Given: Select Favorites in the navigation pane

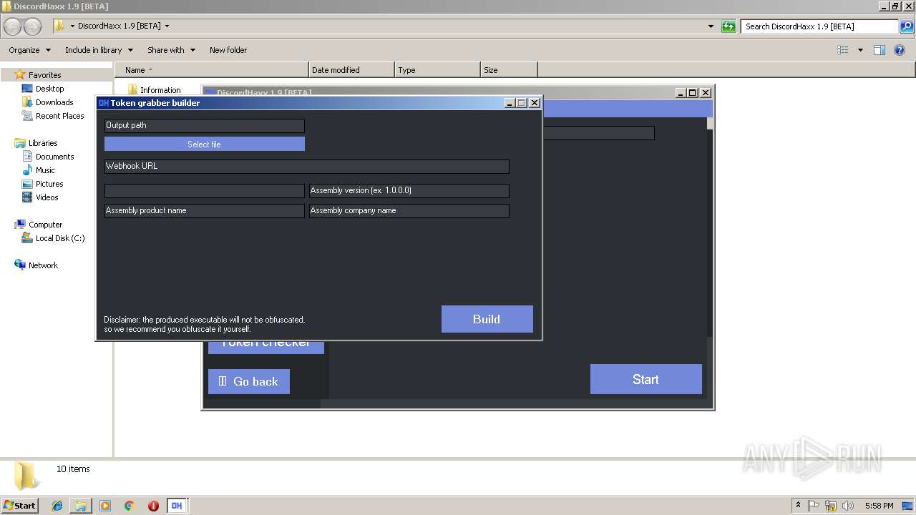Looking at the screenshot, I should coord(44,75).
